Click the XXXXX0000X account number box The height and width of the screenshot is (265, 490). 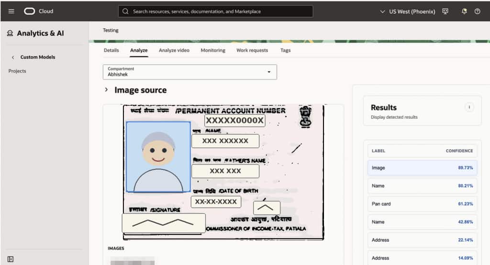click(234, 121)
